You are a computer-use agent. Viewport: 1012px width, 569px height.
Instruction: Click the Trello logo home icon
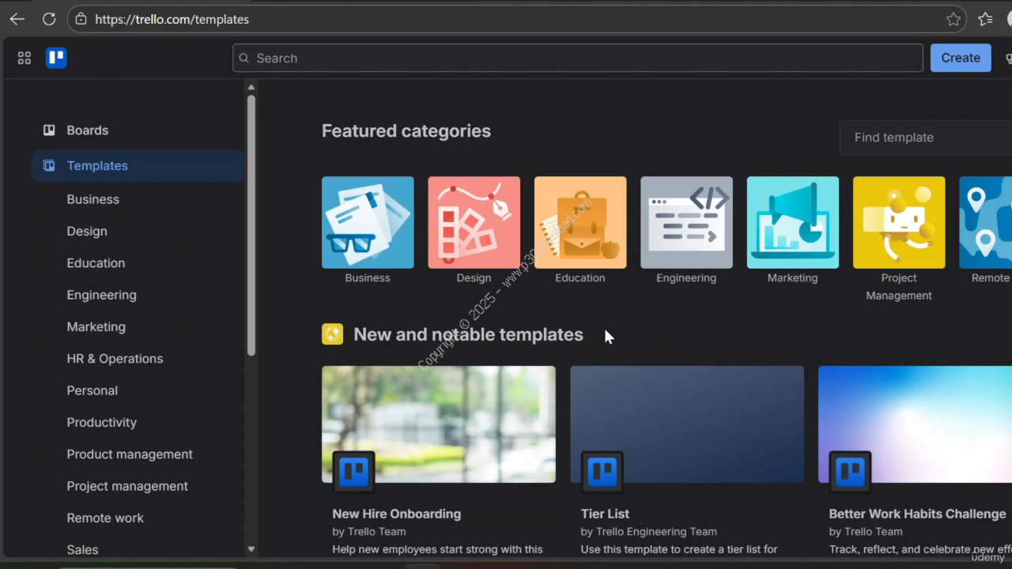pos(56,58)
